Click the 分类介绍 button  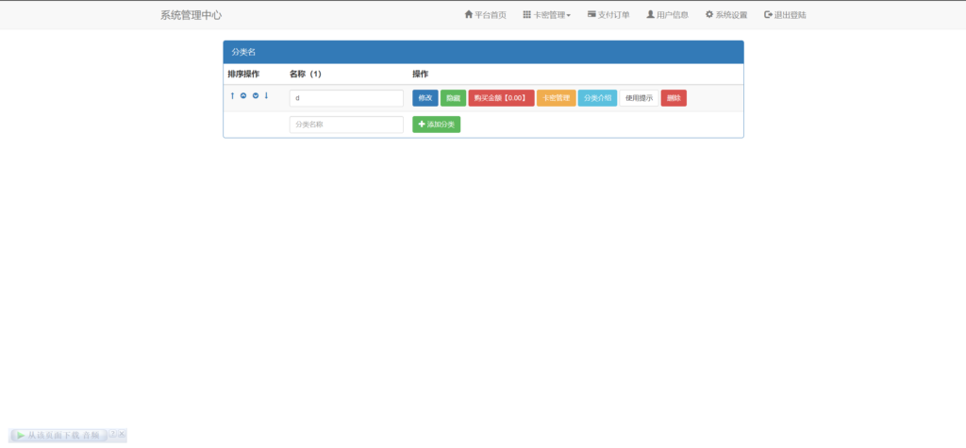(597, 98)
